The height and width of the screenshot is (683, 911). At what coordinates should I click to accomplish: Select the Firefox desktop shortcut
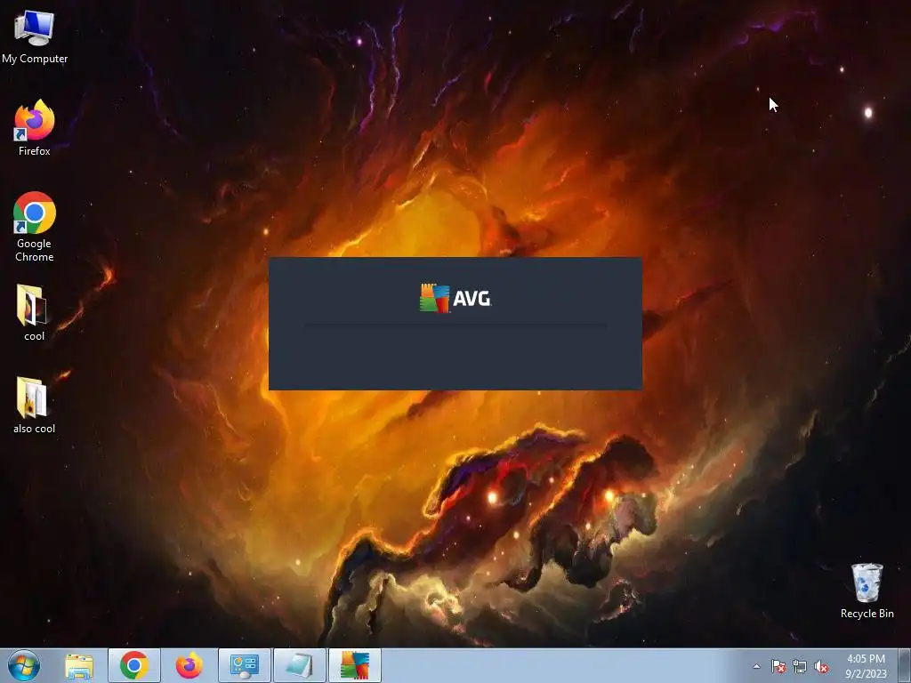35,128
